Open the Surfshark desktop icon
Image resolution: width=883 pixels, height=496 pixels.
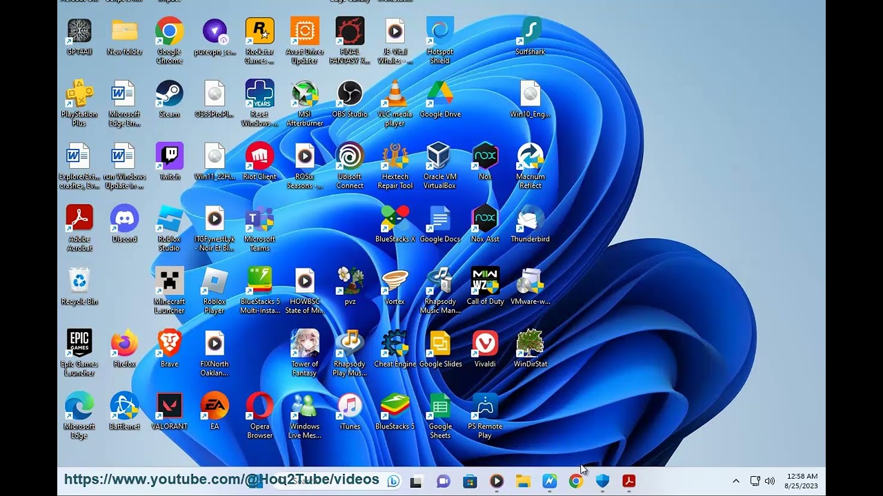(530, 31)
